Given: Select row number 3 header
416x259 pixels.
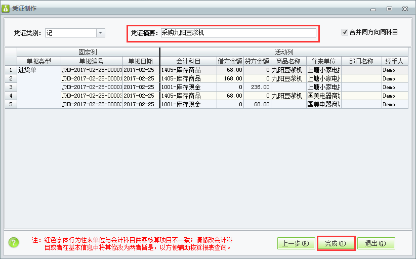Looking at the screenshot, I should [11, 87].
